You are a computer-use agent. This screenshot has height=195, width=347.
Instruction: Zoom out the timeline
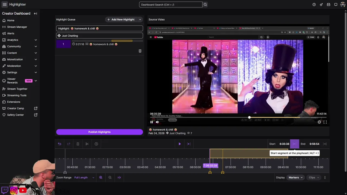pyautogui.click(x=110, y=177)
